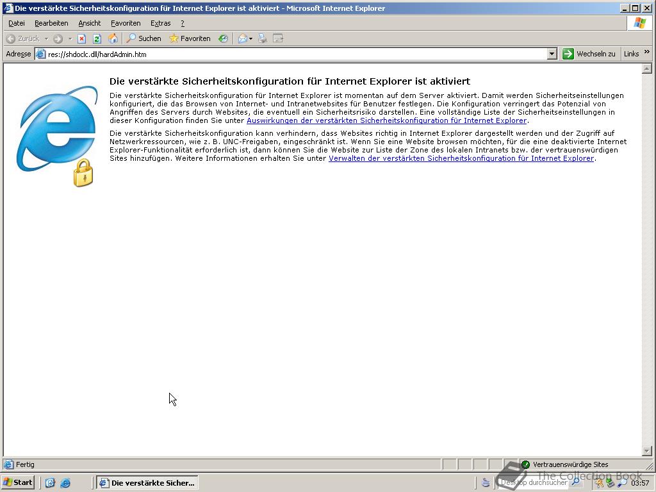
Task: Click the Print toolbar icon
Action: [x=262, y=39]
